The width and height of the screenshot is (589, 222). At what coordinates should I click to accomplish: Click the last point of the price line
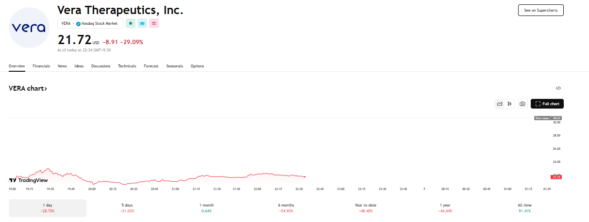[x=304, y=177]
